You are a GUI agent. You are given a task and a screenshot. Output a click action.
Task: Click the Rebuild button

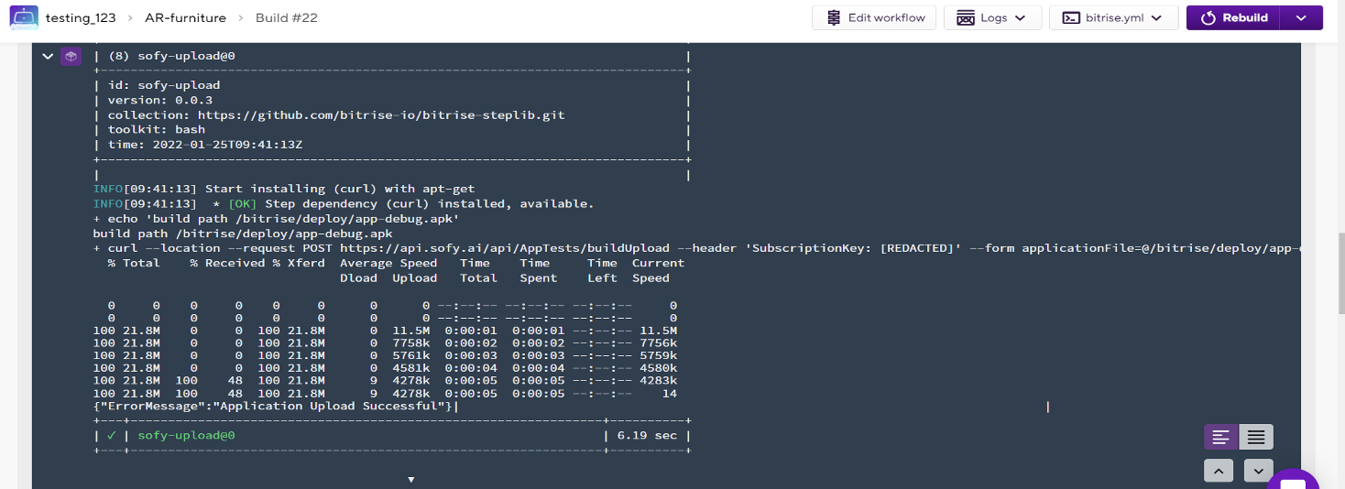1234,17
